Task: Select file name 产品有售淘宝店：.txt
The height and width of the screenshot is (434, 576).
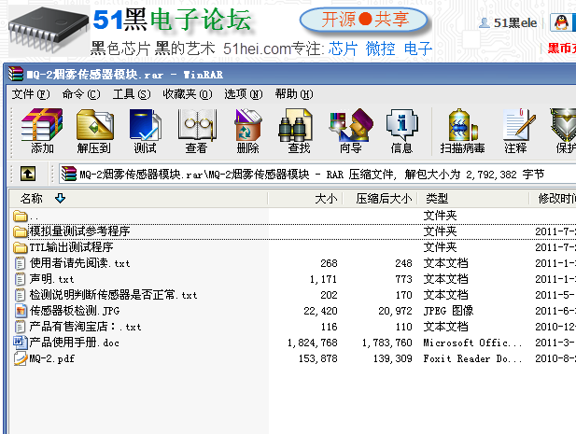Action: point(85,327)
